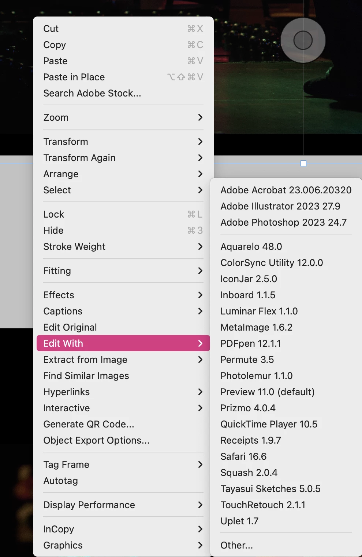
Task: Open the Interactive submenu
Action: tap(123, 408)
